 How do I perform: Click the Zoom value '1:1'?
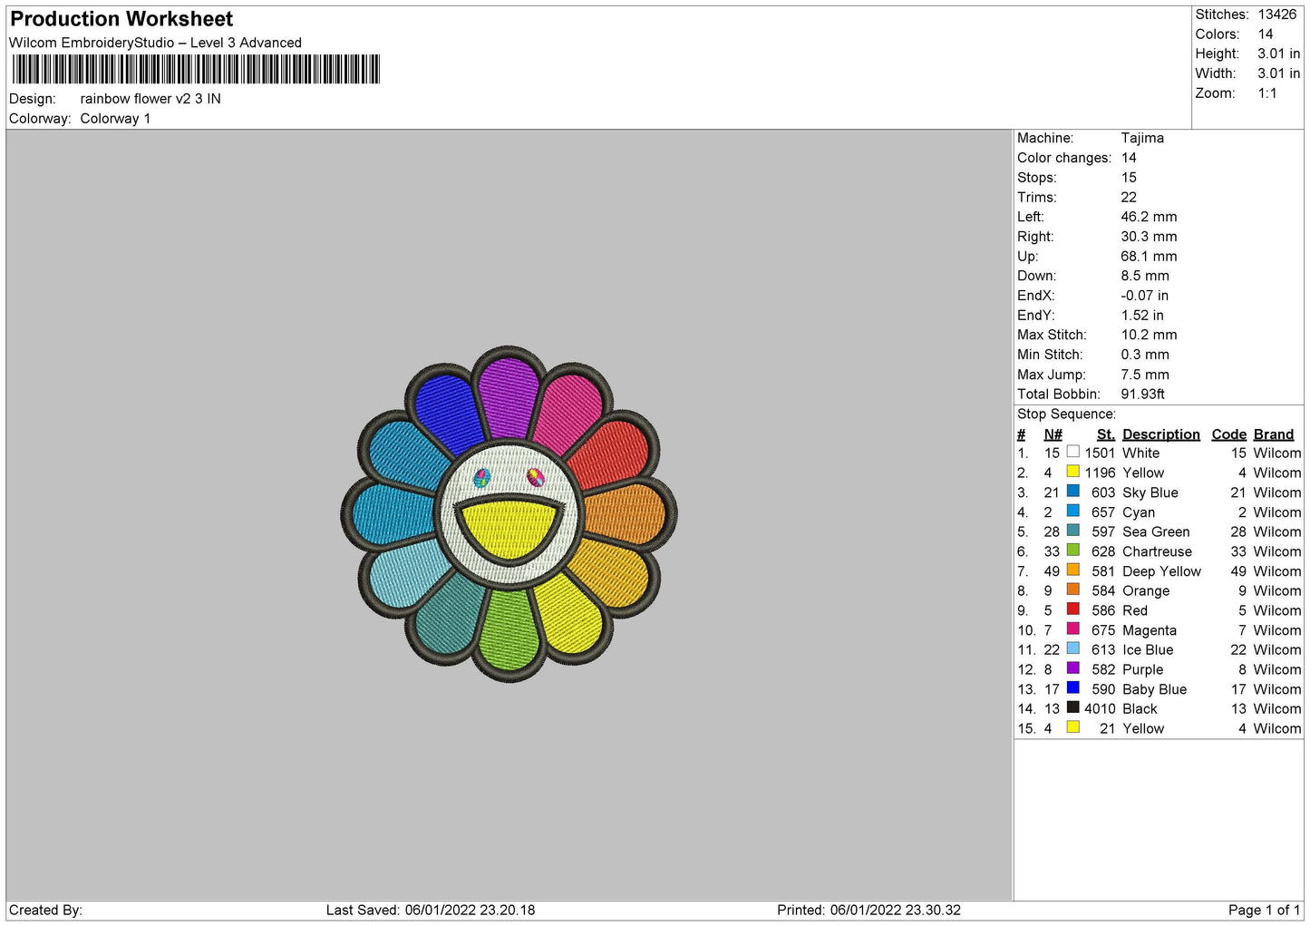pos(1267,93)
